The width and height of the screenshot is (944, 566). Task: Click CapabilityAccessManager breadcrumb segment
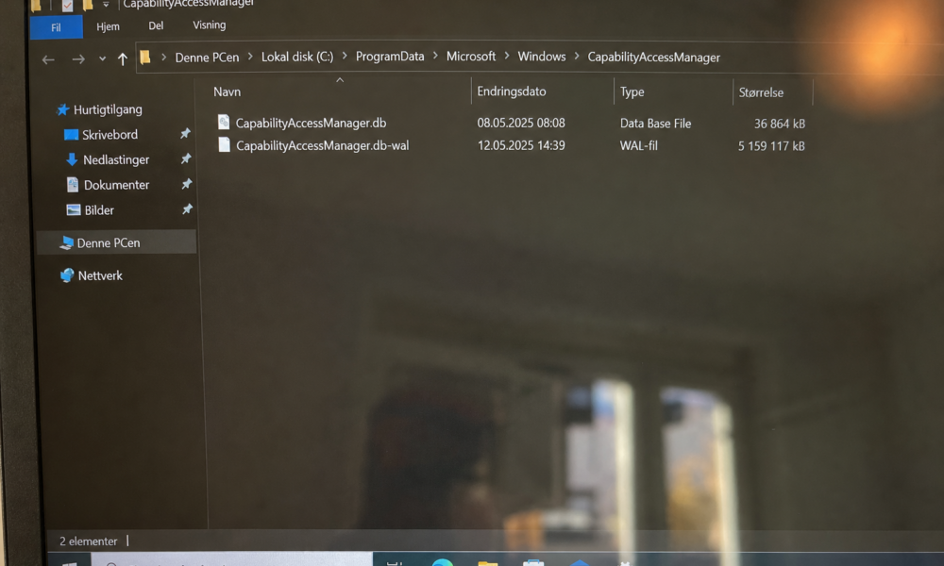click(654, 58)
